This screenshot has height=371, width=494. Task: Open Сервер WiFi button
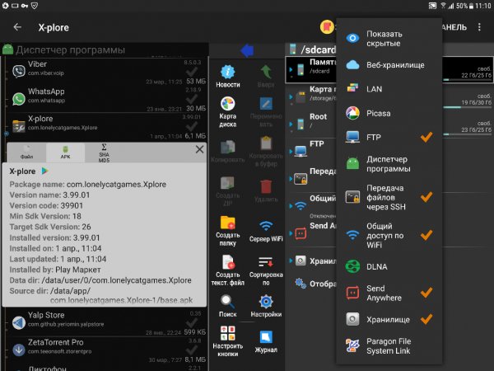[266, 231]
